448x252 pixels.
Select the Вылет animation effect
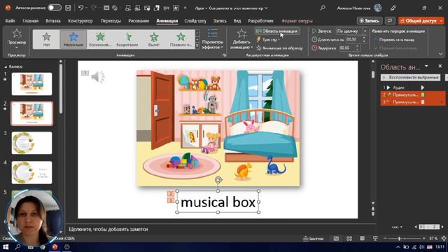154,39
